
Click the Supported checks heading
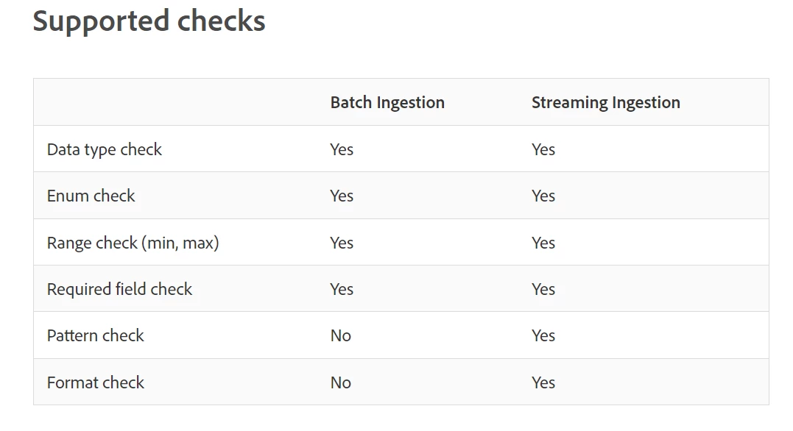[149, 22]
